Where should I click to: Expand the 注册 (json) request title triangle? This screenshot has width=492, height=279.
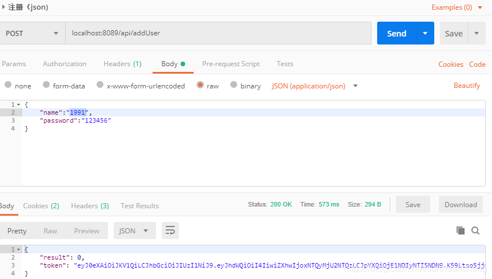coord(3,7)
